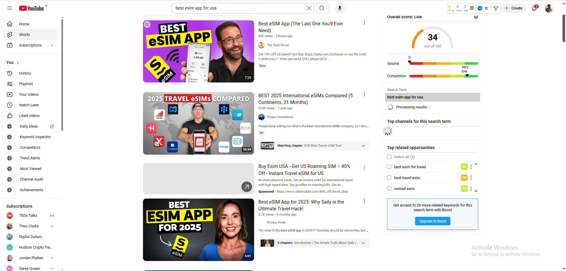Image resolution: width=566 pixels, height=271 pixels.
Task: Click the Achievements vidIQ icon
Action: click(9, 190)
